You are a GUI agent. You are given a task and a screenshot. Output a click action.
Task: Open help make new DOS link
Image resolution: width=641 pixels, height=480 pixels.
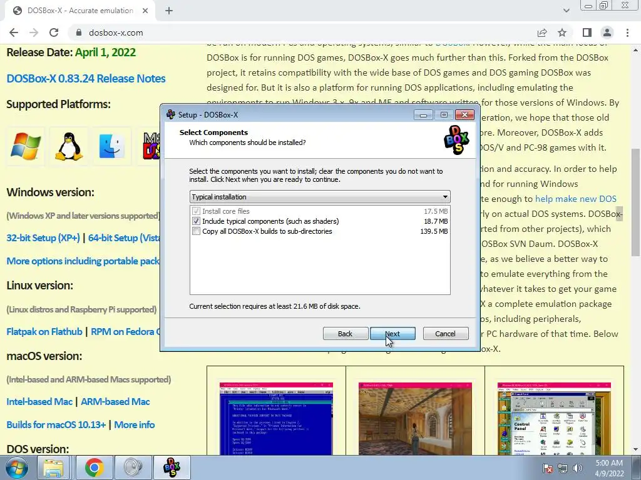point(576,199)
